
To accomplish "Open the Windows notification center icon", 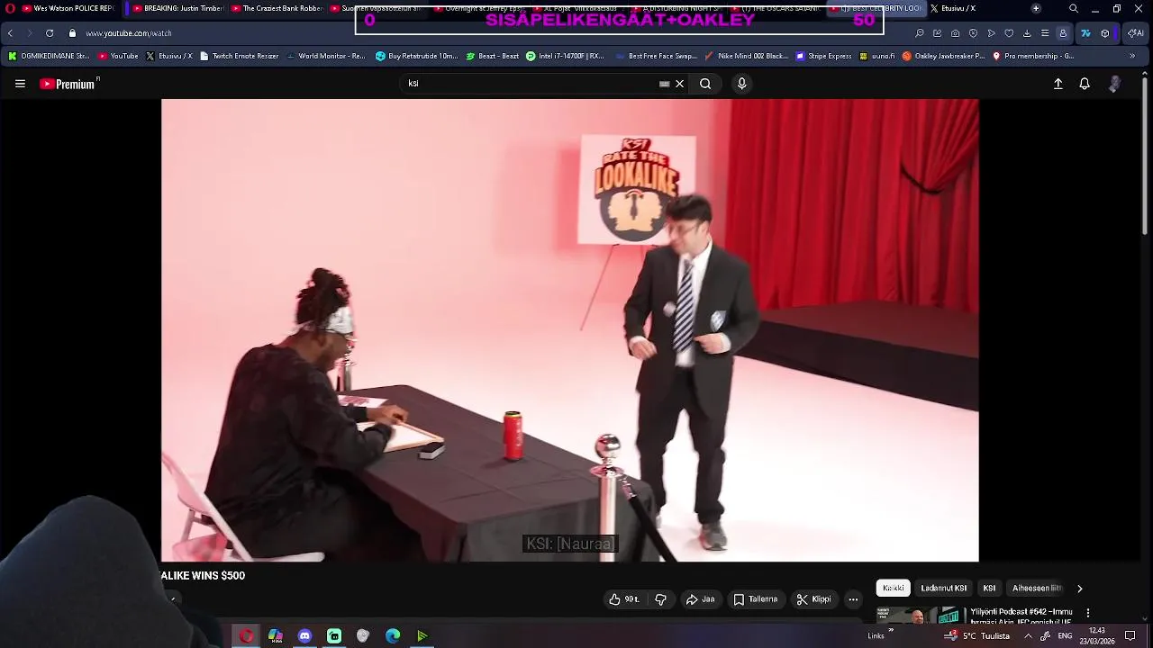I will click(1130, 636).
